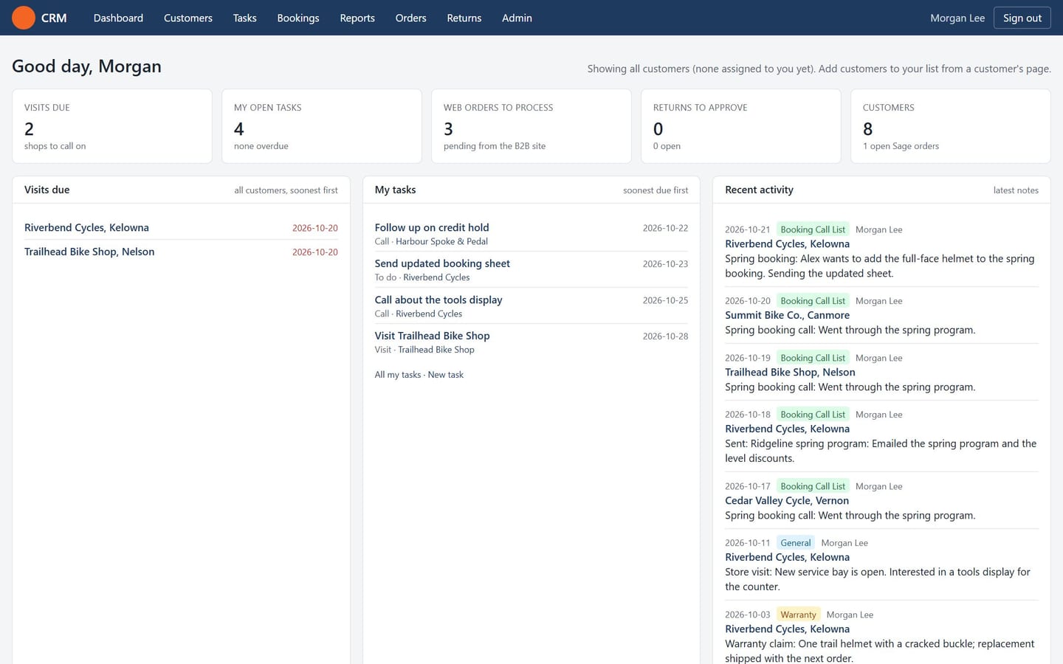Open Cedar Valley Cycle, Vernon activity entry
Image resolution: width=1063 pixels, height=664 pixels.
pyautogui.click(x=787, y=500)
